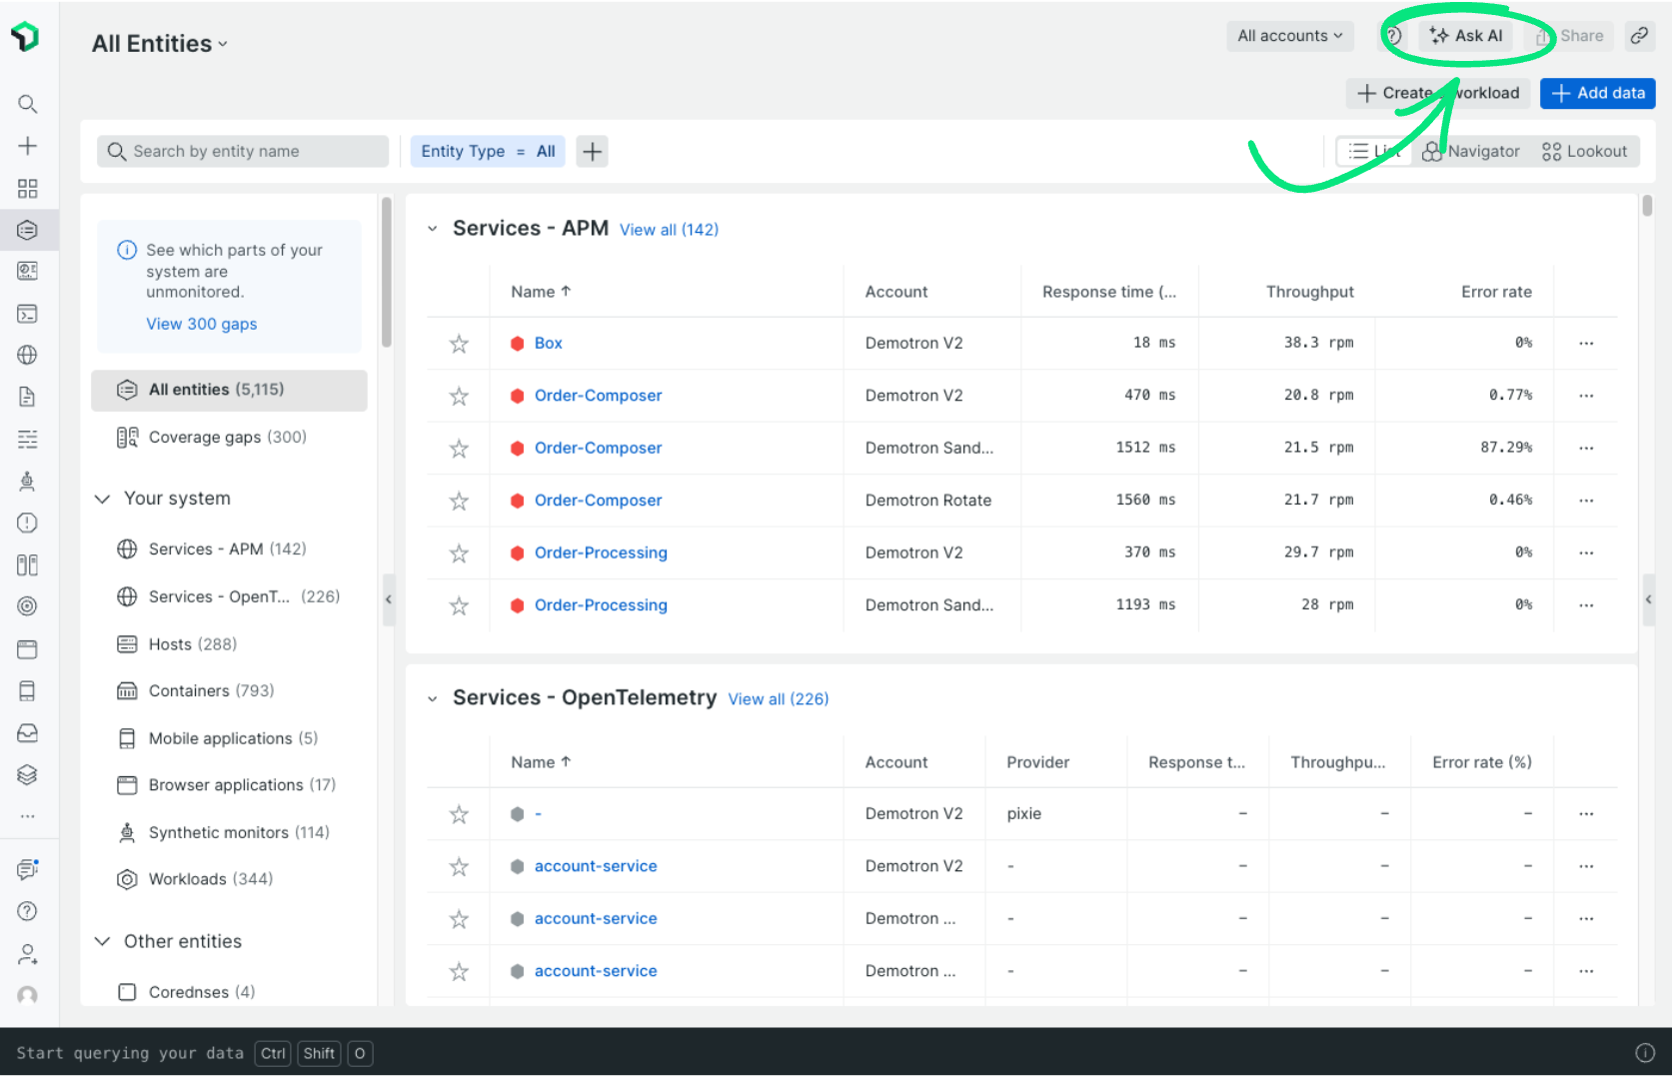Collapse the Your system tree section
Image resolution: width=1672 pixels, height=1077 pixels.
[x=103, y=498]
